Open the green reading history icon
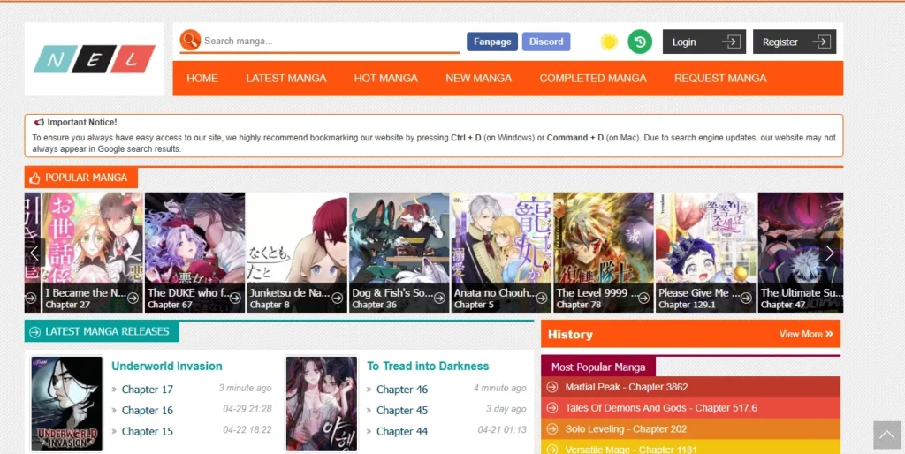This screenshot has height=454, width=905. pos(640,42)
